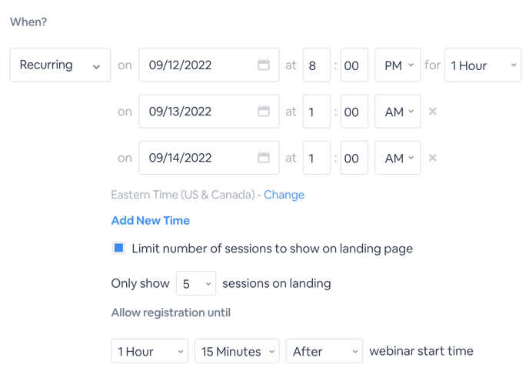
Task: Open AM dropdown for 09/14/2022 session
Action: pyautogui.click(x=398, y=158)
